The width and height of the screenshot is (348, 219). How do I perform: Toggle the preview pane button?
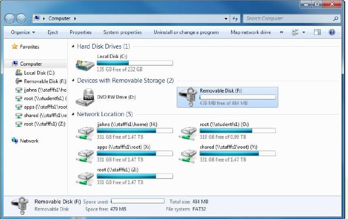(317, 33)
